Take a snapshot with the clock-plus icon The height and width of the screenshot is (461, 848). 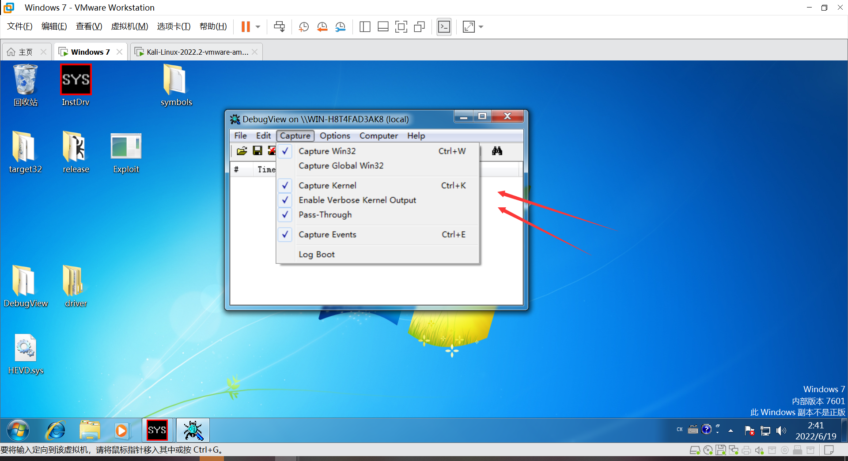pyautogui.click(x=304, y=27)
